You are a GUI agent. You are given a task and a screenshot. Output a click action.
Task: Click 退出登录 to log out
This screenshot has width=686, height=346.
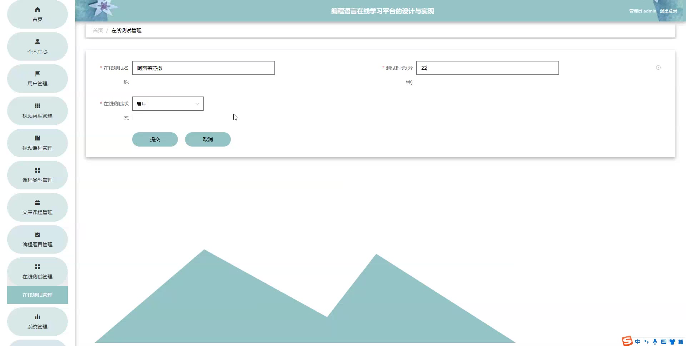668,11
